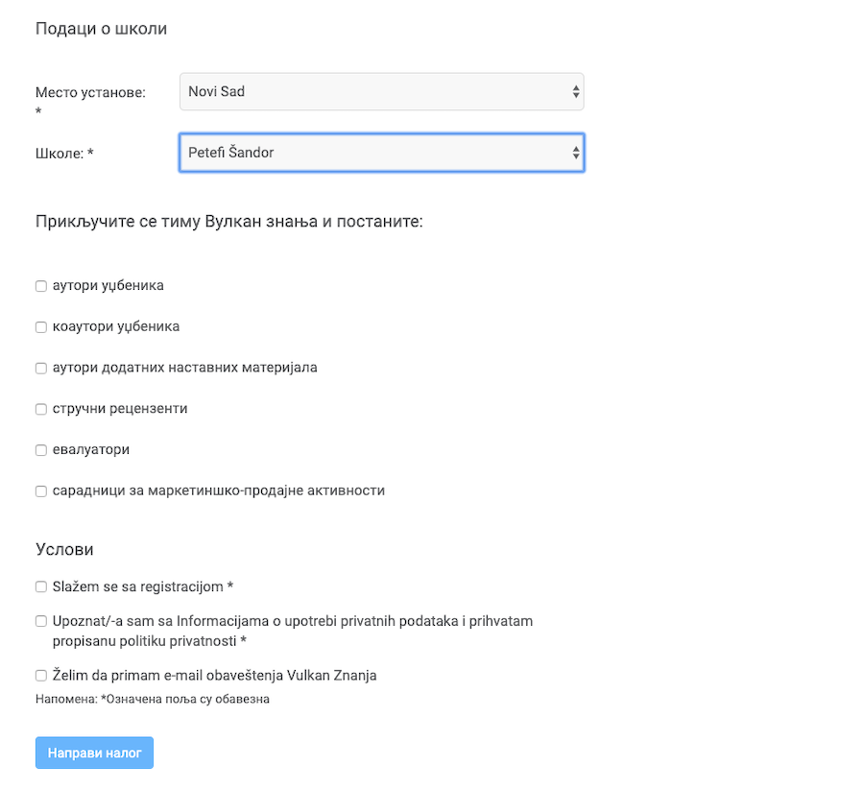Check the privacy policy agreement checkbox
The width and height of the screenshot is (864, 789).
[40, 621]
